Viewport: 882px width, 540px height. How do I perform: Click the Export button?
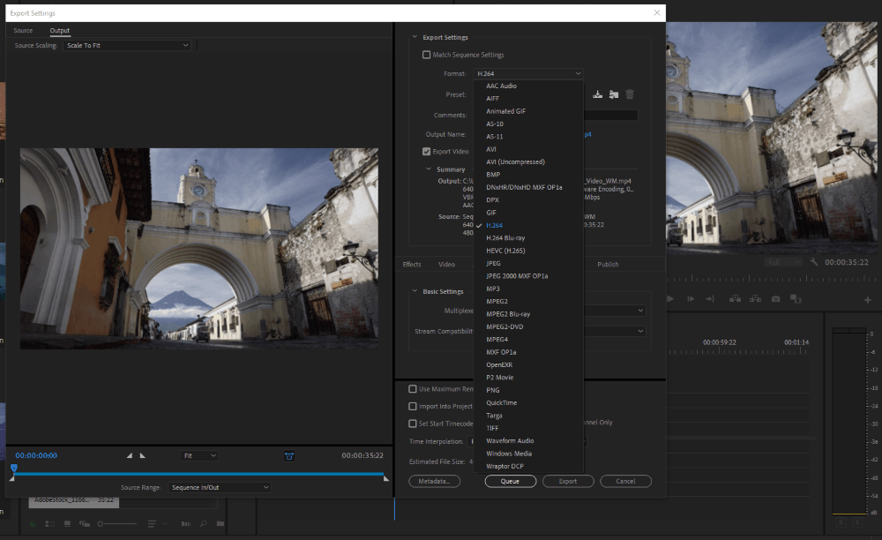click(568, 482)
